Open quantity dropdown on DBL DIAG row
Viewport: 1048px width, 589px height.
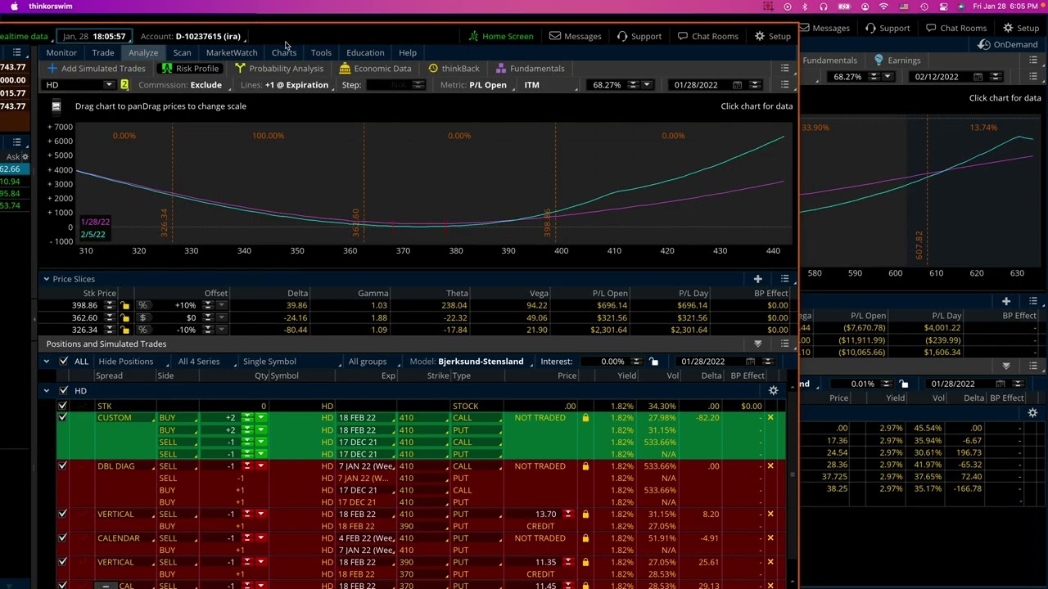tap(260, 466)
